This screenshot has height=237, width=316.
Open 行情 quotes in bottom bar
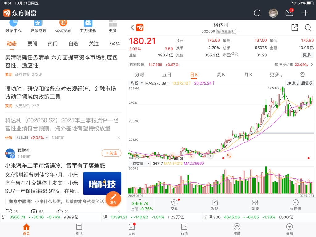tap(184, 229)
